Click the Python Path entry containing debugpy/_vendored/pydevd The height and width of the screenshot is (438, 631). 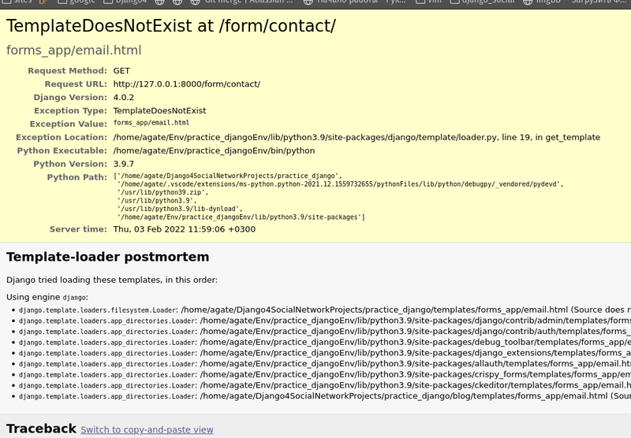pyautogui.click(x=341, y=184)
